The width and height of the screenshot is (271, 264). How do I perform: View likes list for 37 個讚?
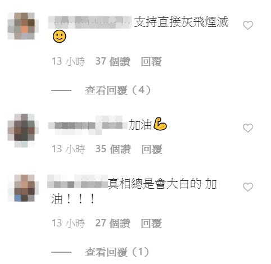[x=113, y=62]
